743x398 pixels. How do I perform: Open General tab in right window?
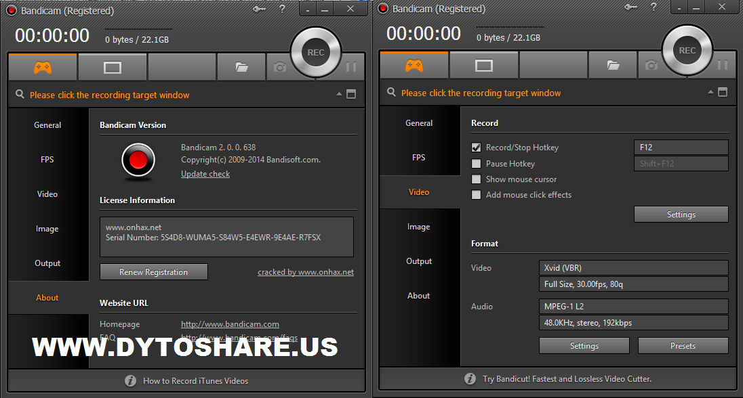coord(419,123)
